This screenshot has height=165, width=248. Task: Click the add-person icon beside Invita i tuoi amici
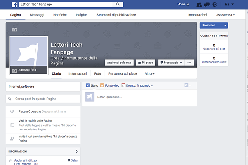click(x=12, y=139)
